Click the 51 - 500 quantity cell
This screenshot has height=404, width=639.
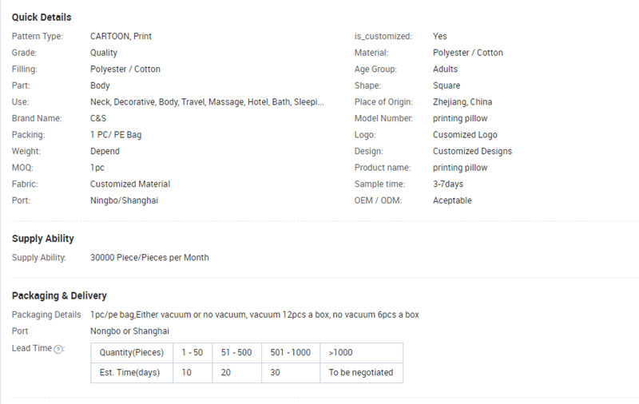(x=236, y=353)
